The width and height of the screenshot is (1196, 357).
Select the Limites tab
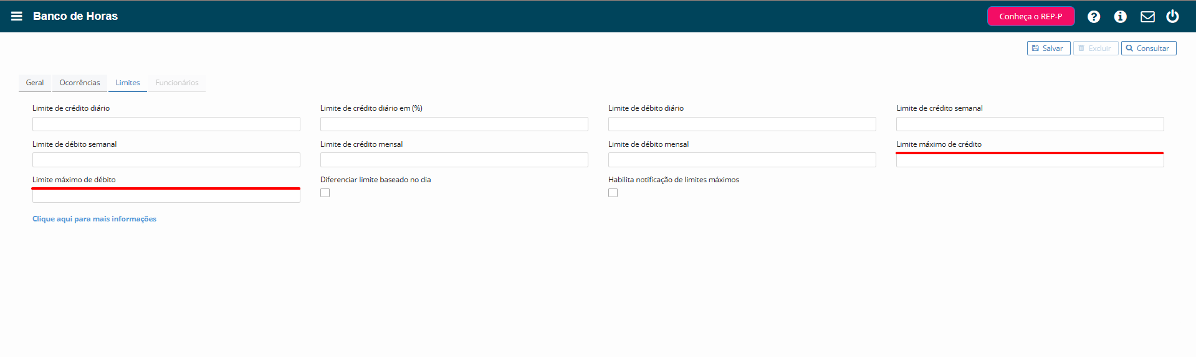pyautogui.click(x=128, y=83)
